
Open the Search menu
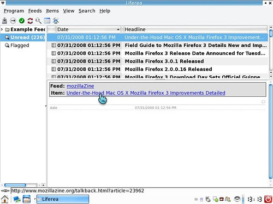(87, 11)
